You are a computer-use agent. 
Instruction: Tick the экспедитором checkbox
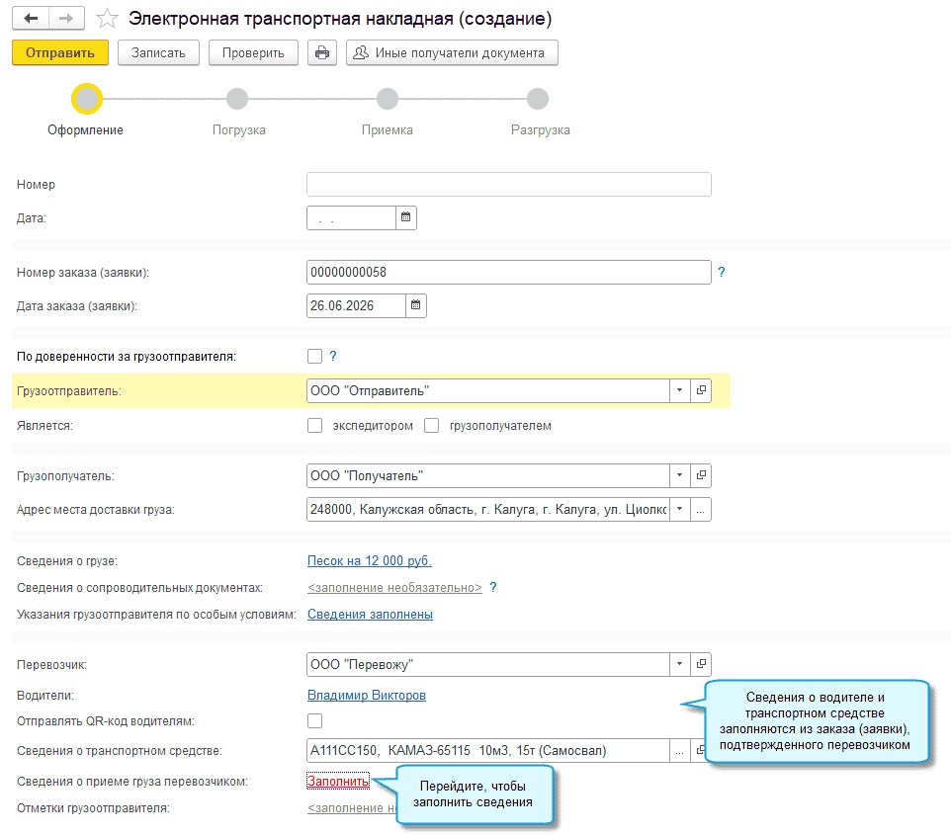tap(314, 426)
